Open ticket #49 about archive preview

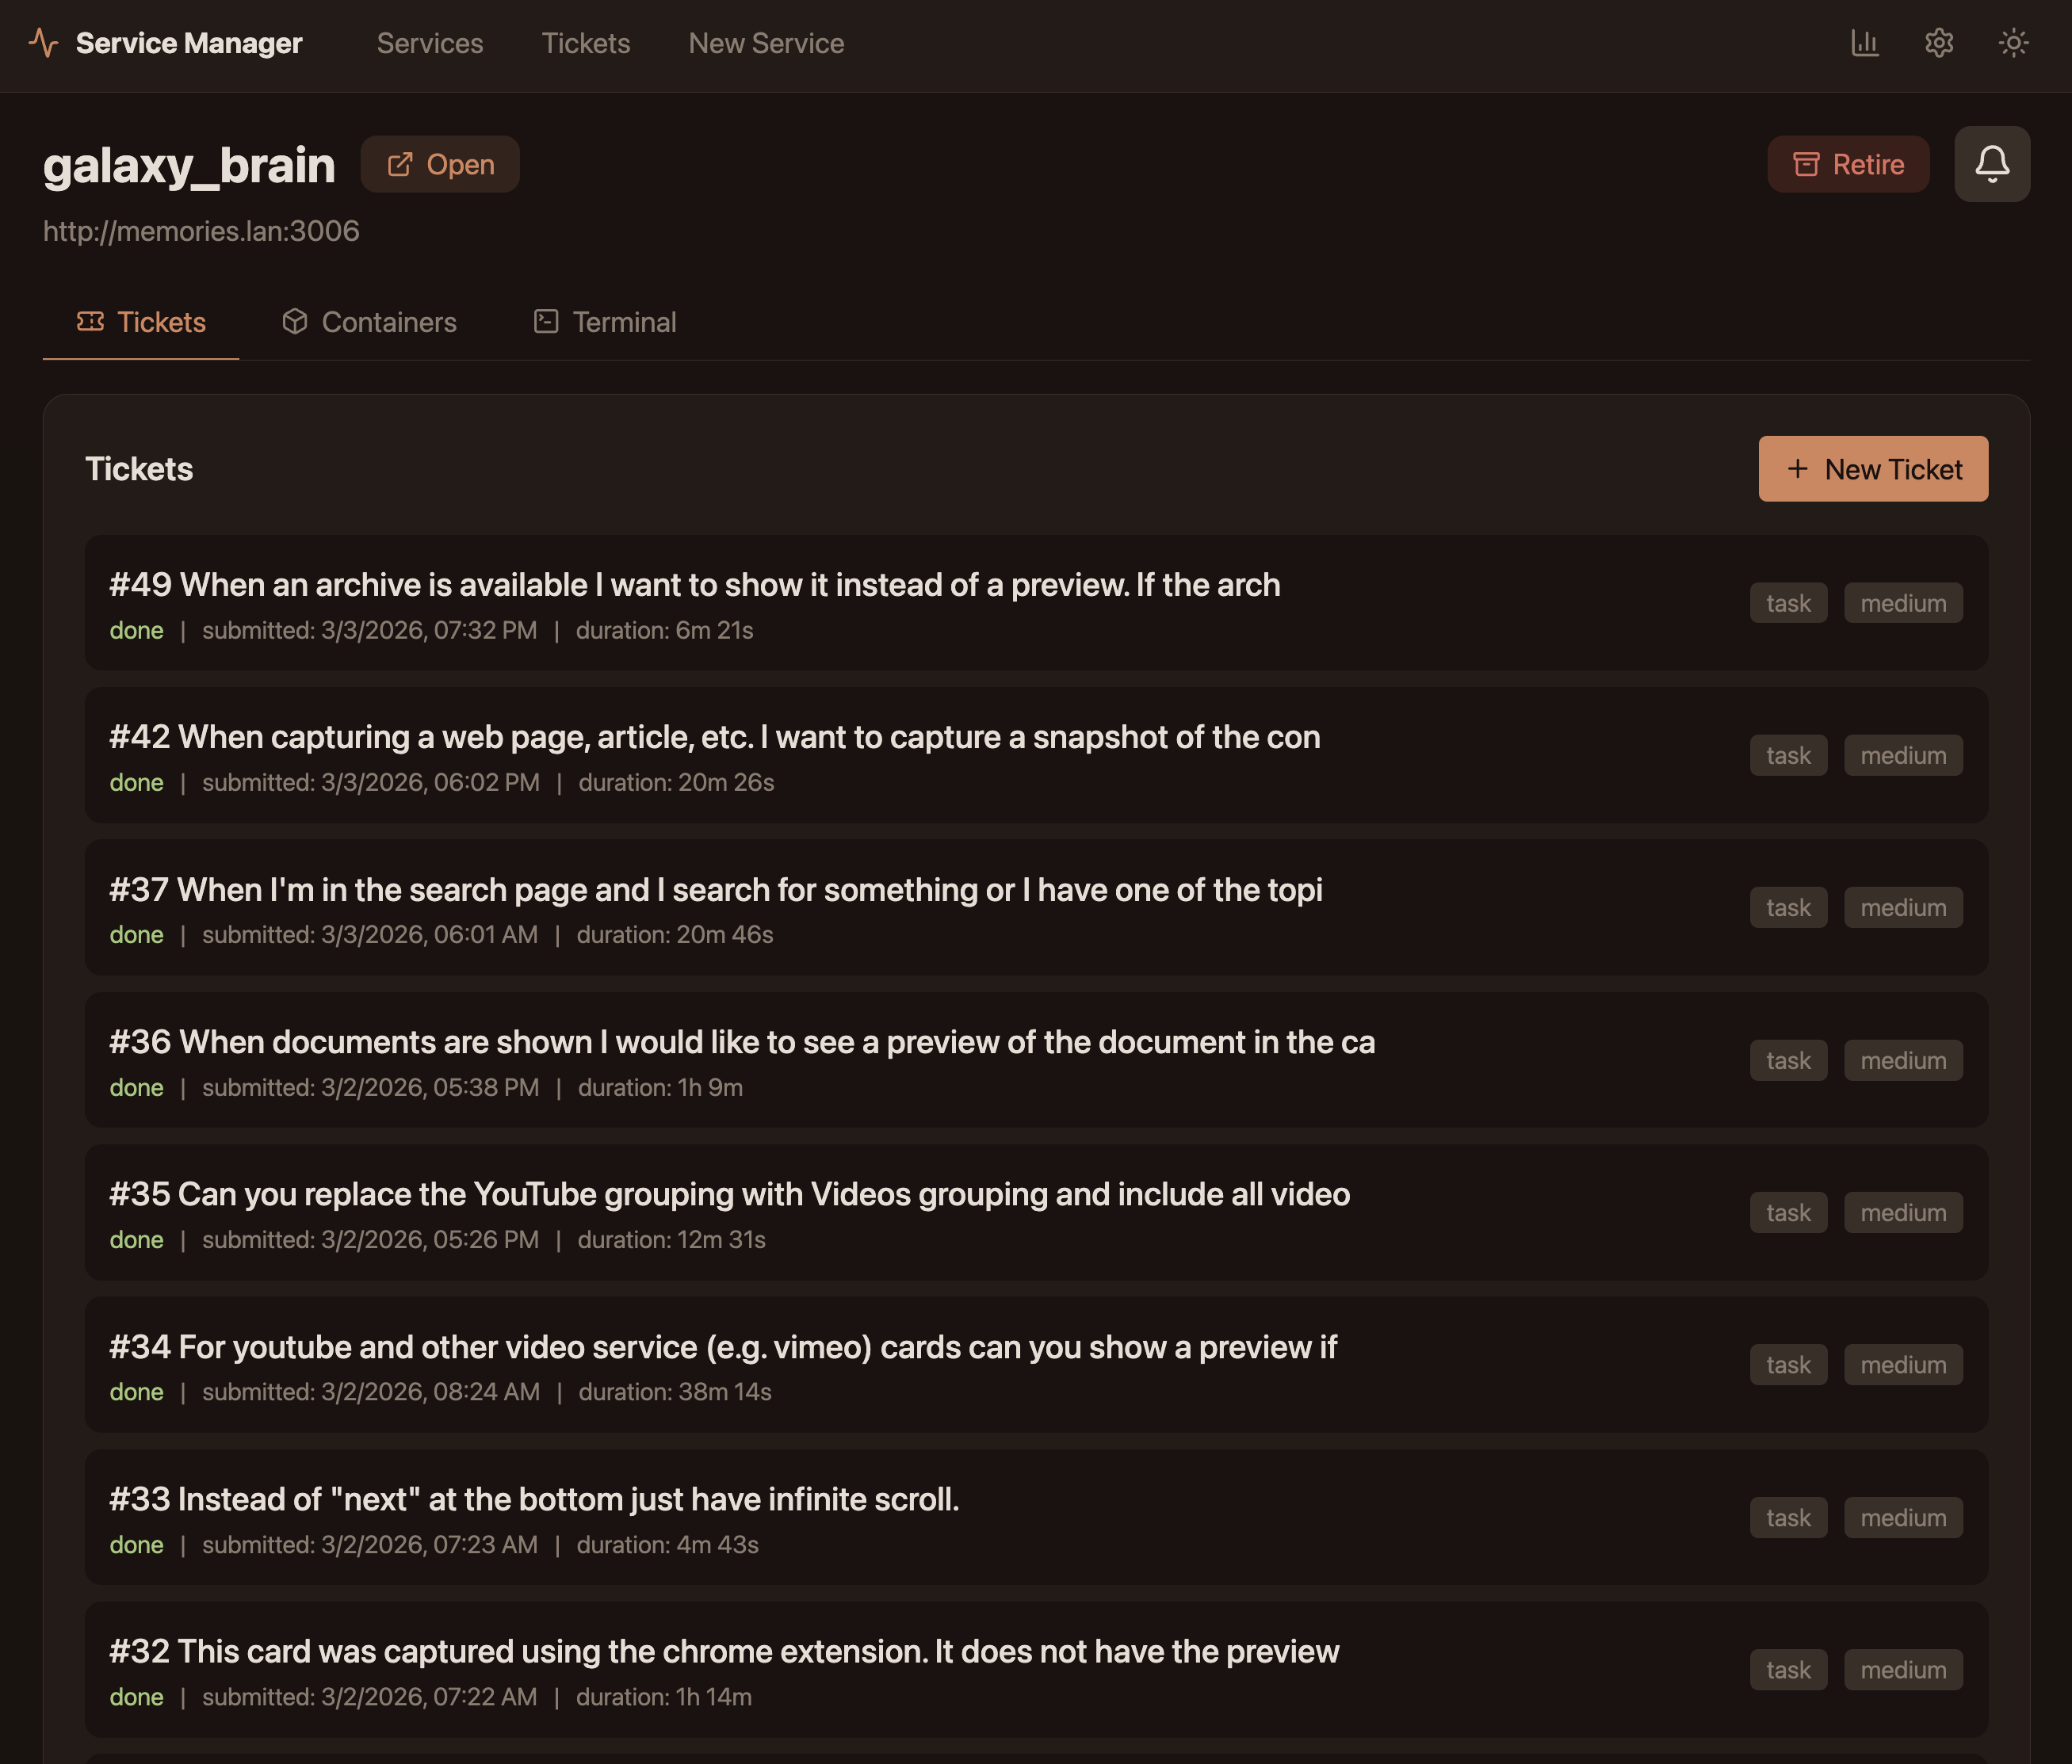coord(694,585)
